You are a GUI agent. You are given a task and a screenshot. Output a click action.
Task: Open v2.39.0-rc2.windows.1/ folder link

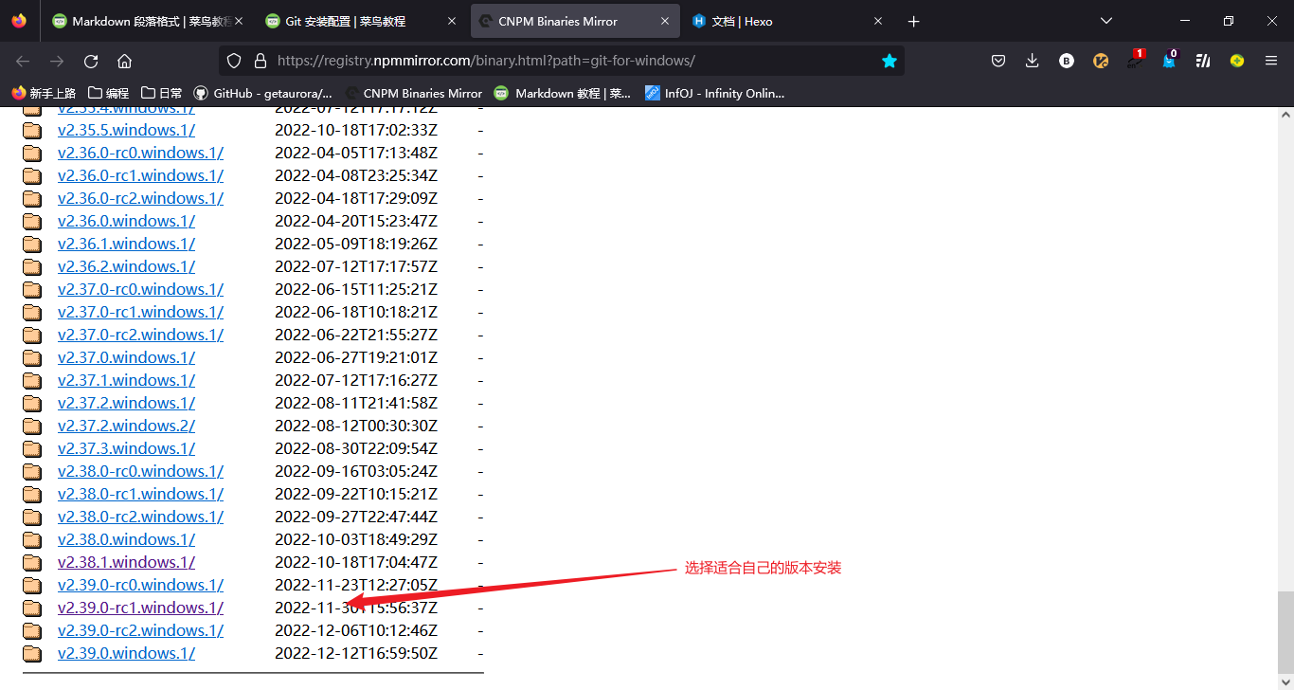click(x=140, y=630)
